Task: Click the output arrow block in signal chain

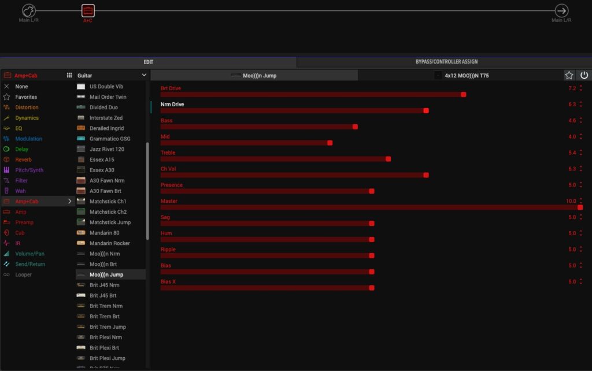Action: (x=561, y=10)
